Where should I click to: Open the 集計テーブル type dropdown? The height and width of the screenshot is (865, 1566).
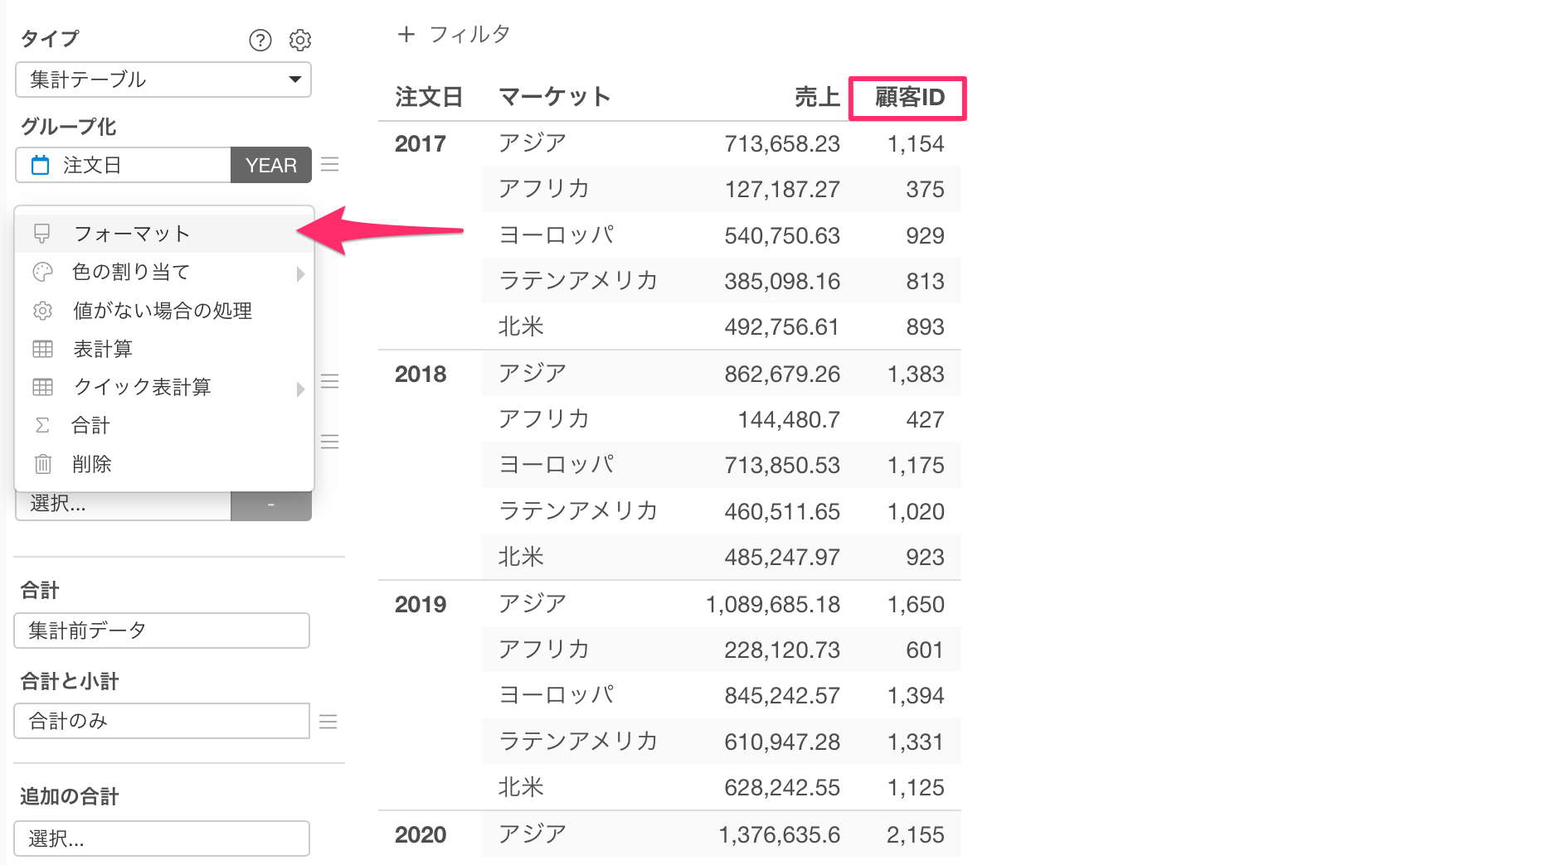[x=163, y=80]
